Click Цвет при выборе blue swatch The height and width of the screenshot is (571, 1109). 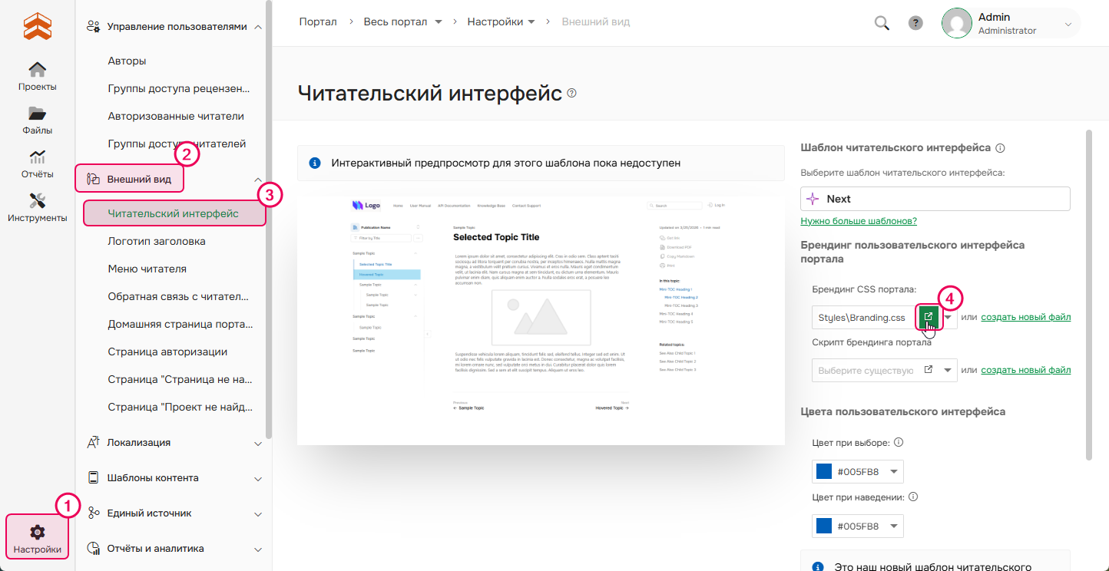pos(824,471)
